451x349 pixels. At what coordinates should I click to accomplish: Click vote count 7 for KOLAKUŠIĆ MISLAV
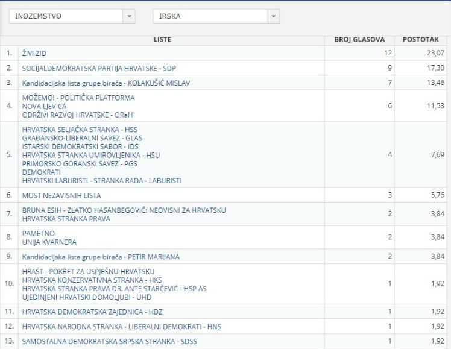coord(389,83)
